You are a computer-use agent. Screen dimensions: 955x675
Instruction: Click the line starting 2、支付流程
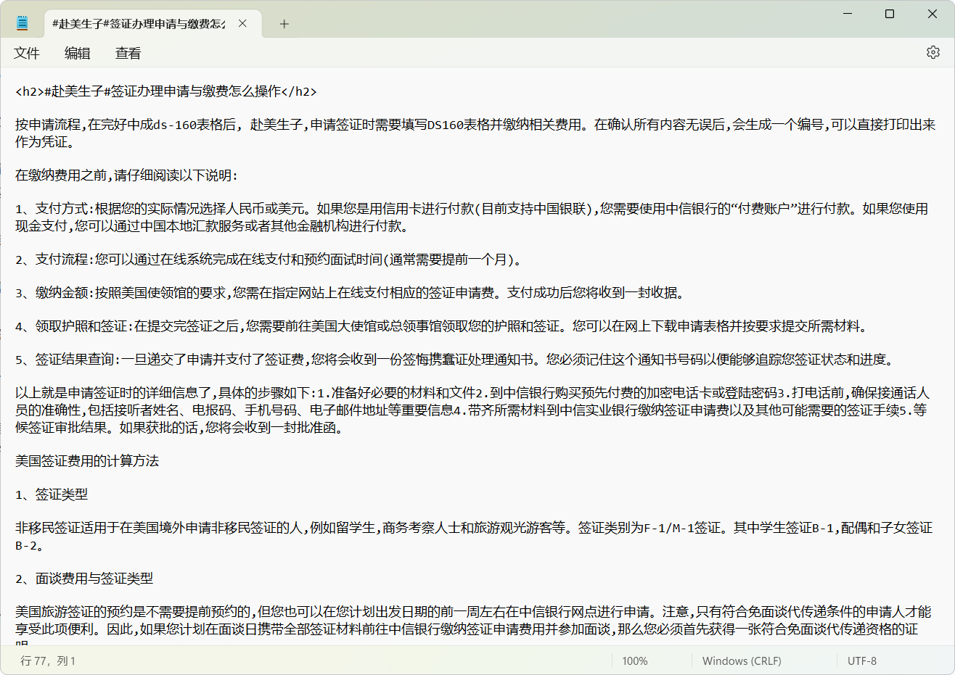[269, 260]
